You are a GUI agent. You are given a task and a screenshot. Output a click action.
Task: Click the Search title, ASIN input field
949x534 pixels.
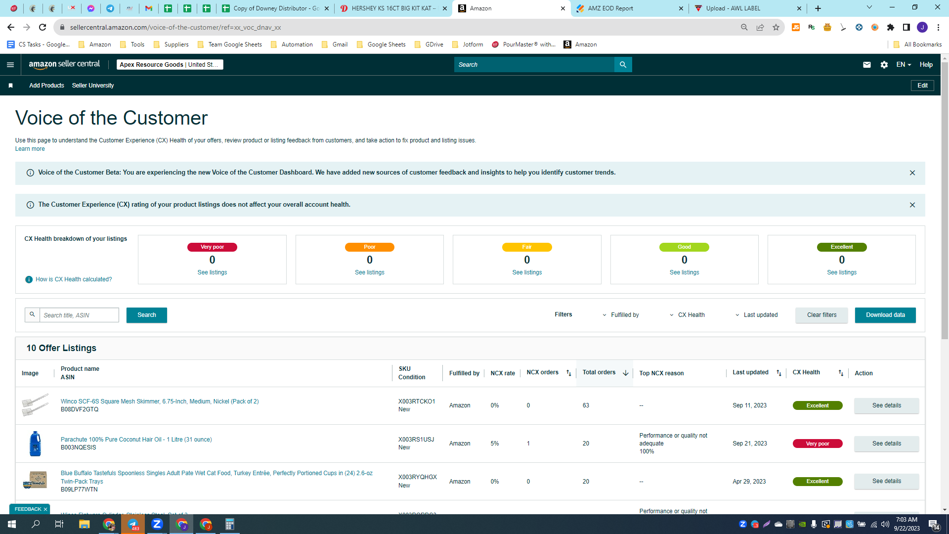(79, 315)
